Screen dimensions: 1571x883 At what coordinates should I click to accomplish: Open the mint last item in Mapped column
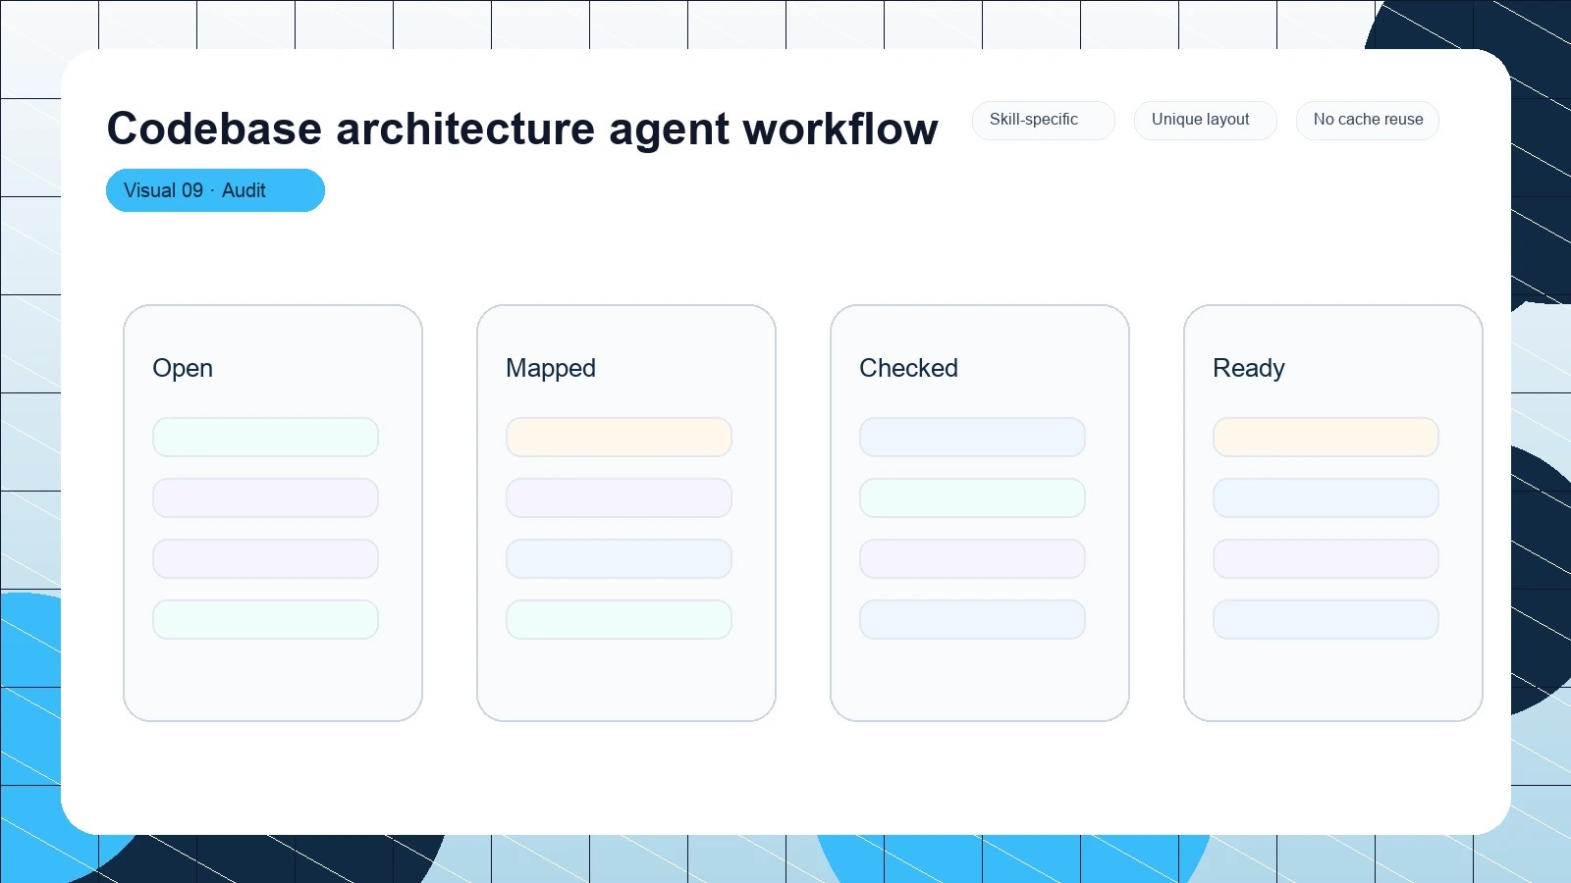(x=619, y=619)
